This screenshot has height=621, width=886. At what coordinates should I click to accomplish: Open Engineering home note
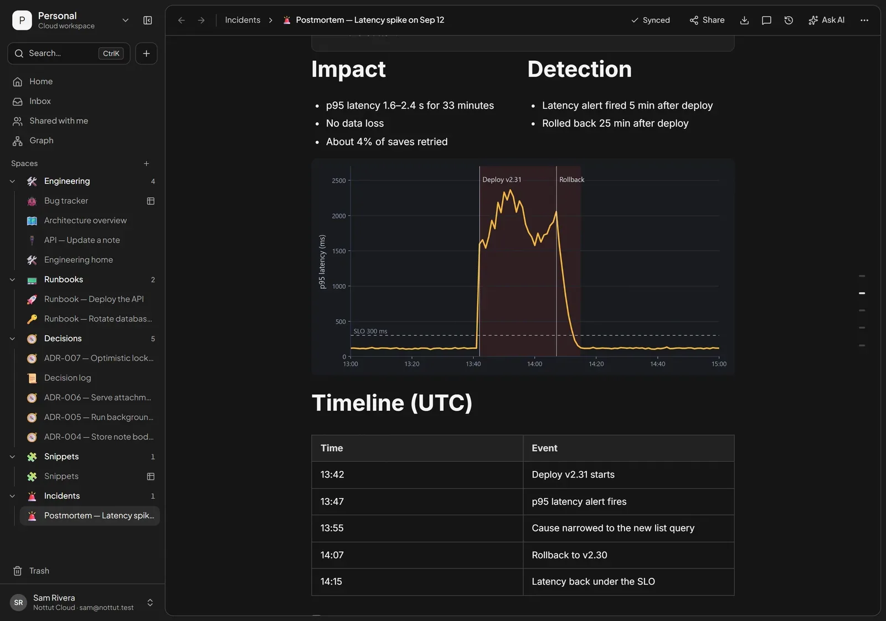[x=90, y=260]
